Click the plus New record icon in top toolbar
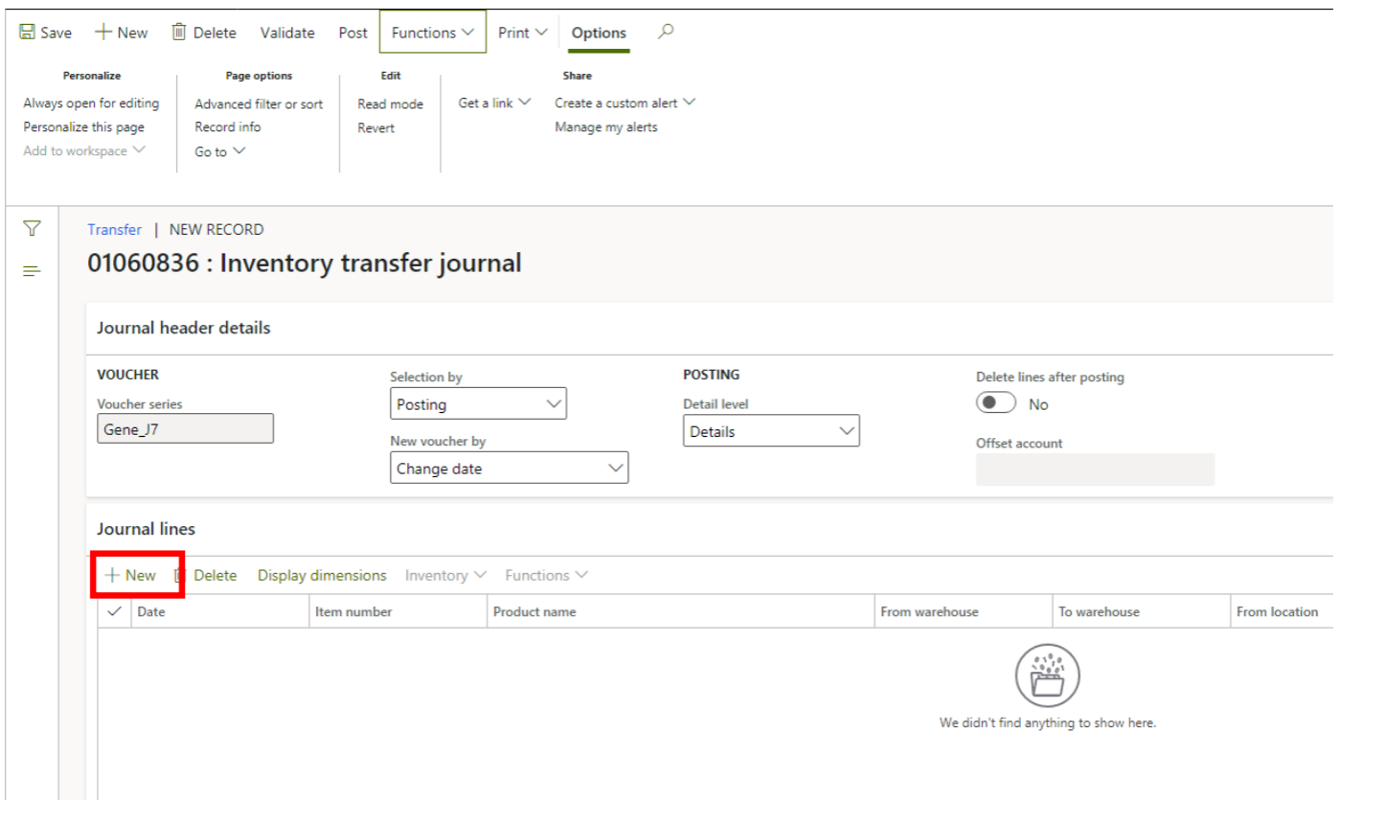Image resolution: width=1385 pixels, height=825 pixels. click(103, 33)
